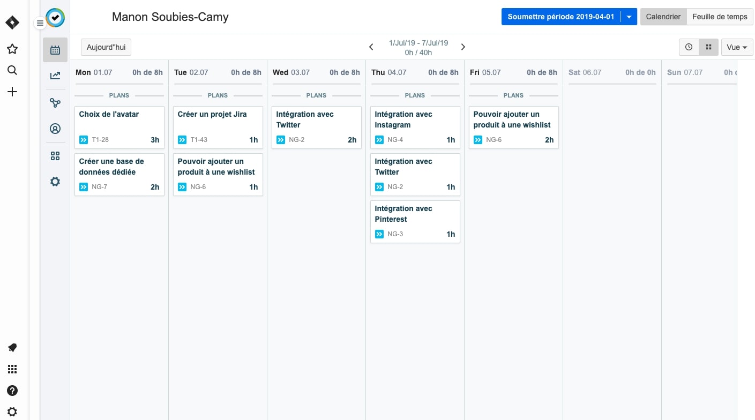Viewport: 755px width, 420px height.
Task: Open the Tempo settings gear icon
Action: coord(55,182)
